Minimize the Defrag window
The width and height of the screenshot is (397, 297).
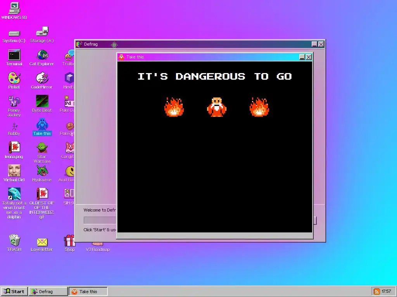[314, 44]
